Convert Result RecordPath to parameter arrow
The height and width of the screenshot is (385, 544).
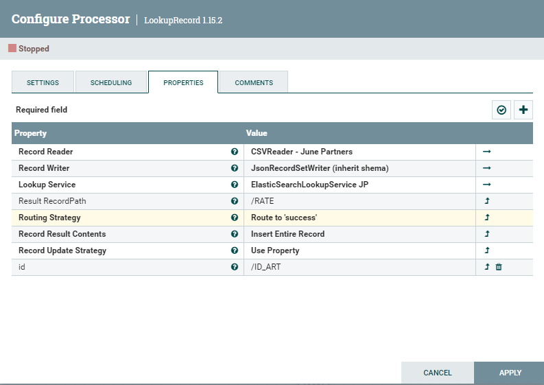click(x=487, y=200)
